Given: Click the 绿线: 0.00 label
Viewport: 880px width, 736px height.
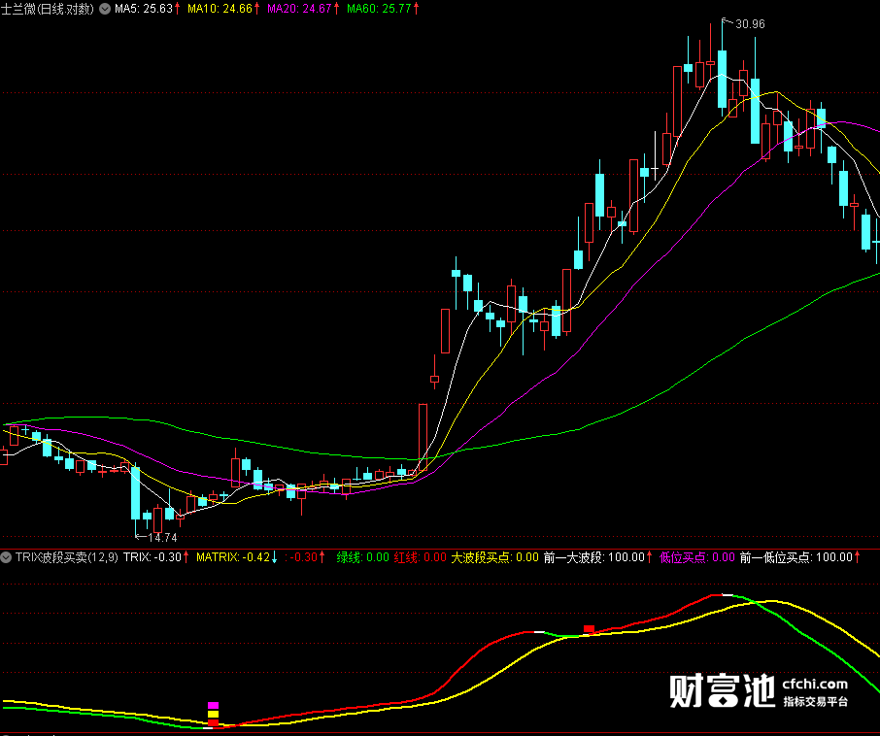Looking at the screenshot, I should pos(362,557).
